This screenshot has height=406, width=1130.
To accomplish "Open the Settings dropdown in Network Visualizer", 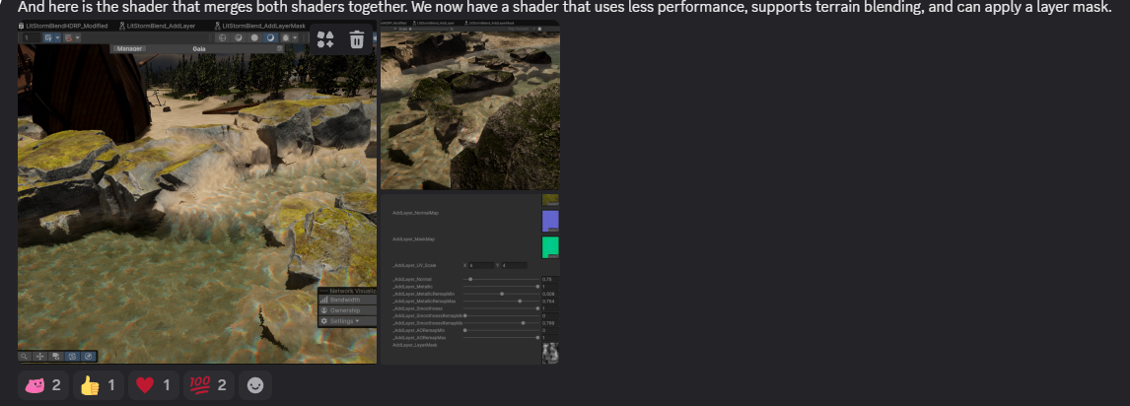I will (346, 321).
